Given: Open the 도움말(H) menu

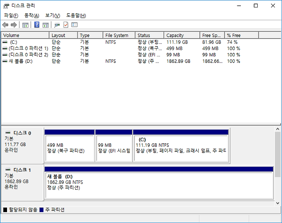Looking at the screenshot, I should pyautogui.click(x=76, y=16).
